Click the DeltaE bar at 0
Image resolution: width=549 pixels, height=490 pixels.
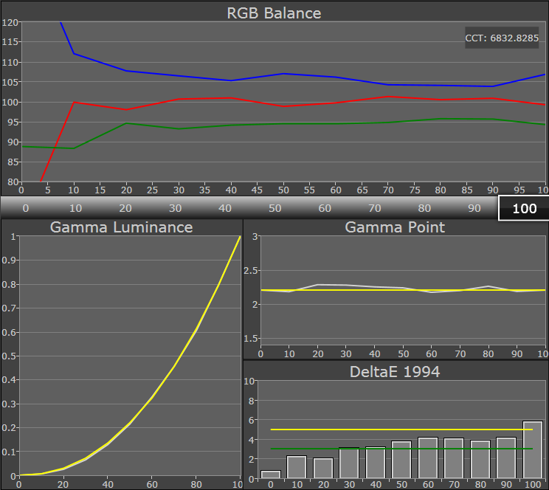pyautogui.click(x=271, y=475)
